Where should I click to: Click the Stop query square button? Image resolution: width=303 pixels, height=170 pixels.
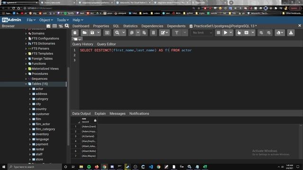click(x=218, y=33)
